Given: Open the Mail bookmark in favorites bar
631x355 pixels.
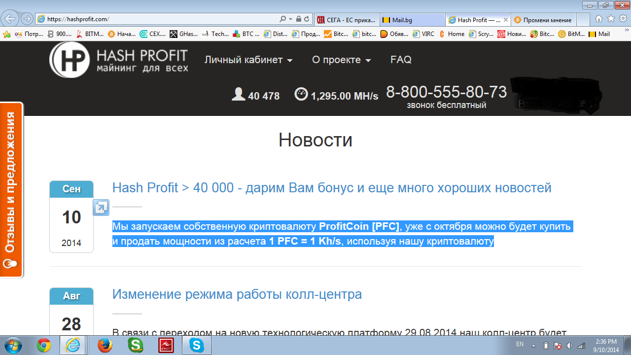Looking at the screenshot, I should pyautogui.click(x=599, y=34).
